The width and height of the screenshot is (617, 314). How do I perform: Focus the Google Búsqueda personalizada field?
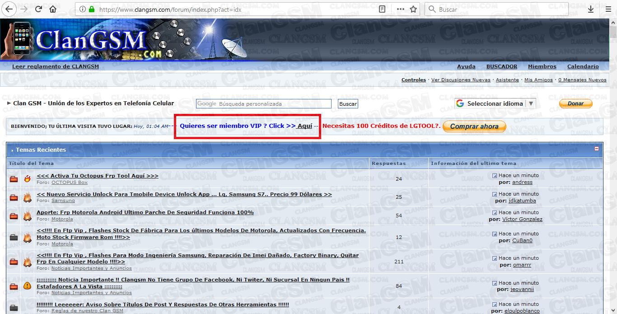point(264,104)
